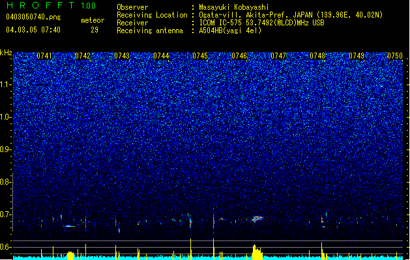Click the date stamp 04.03.05 07:40
This screenshot has width=410, height=260.
click(x=33, y=30)
